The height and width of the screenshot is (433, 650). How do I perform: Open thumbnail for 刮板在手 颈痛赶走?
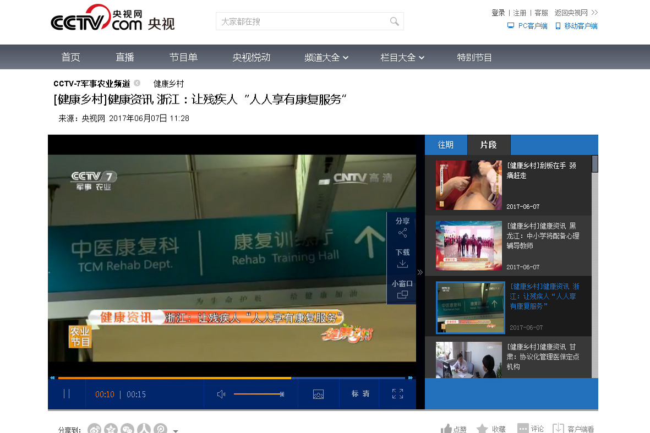(469, 185)
